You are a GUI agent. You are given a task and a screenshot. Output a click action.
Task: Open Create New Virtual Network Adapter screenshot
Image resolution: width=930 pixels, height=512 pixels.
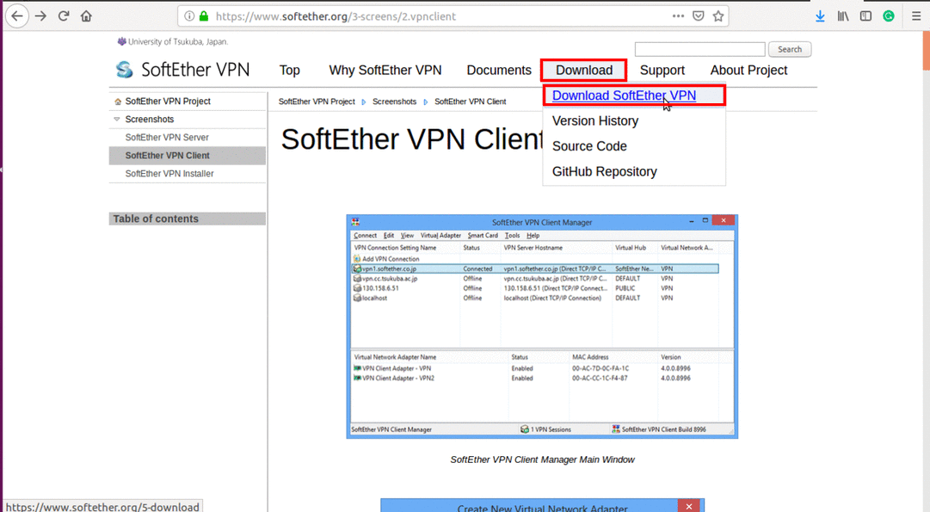(542, 505)
